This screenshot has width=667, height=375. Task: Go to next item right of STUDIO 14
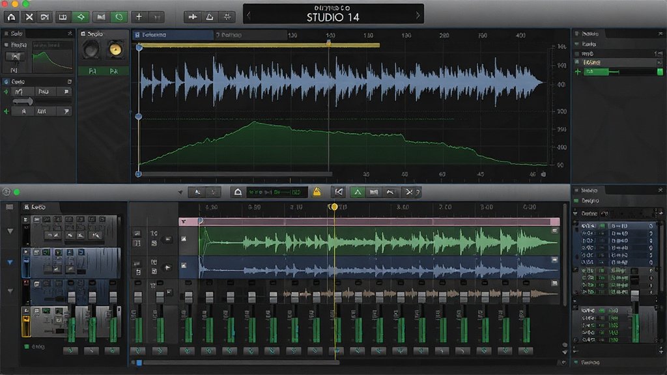tap(418, 16)
